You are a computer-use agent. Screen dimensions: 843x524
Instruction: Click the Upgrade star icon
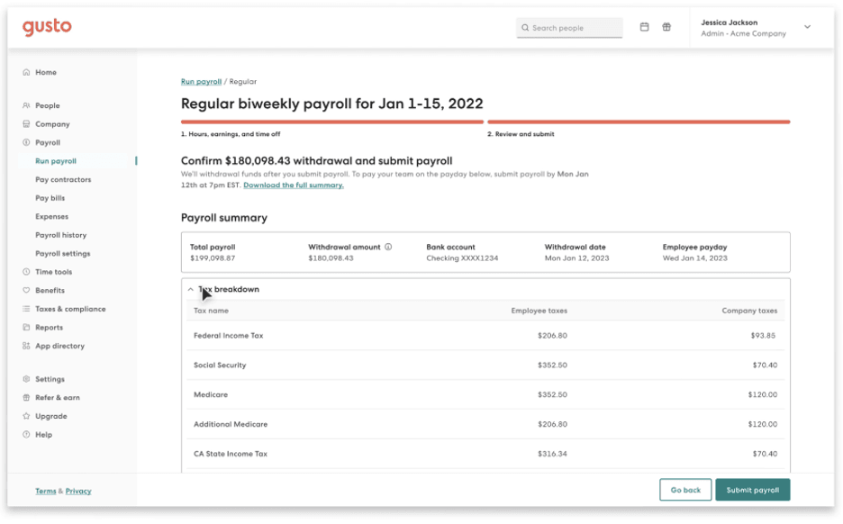pyautogui.click(x=26, y=416)
